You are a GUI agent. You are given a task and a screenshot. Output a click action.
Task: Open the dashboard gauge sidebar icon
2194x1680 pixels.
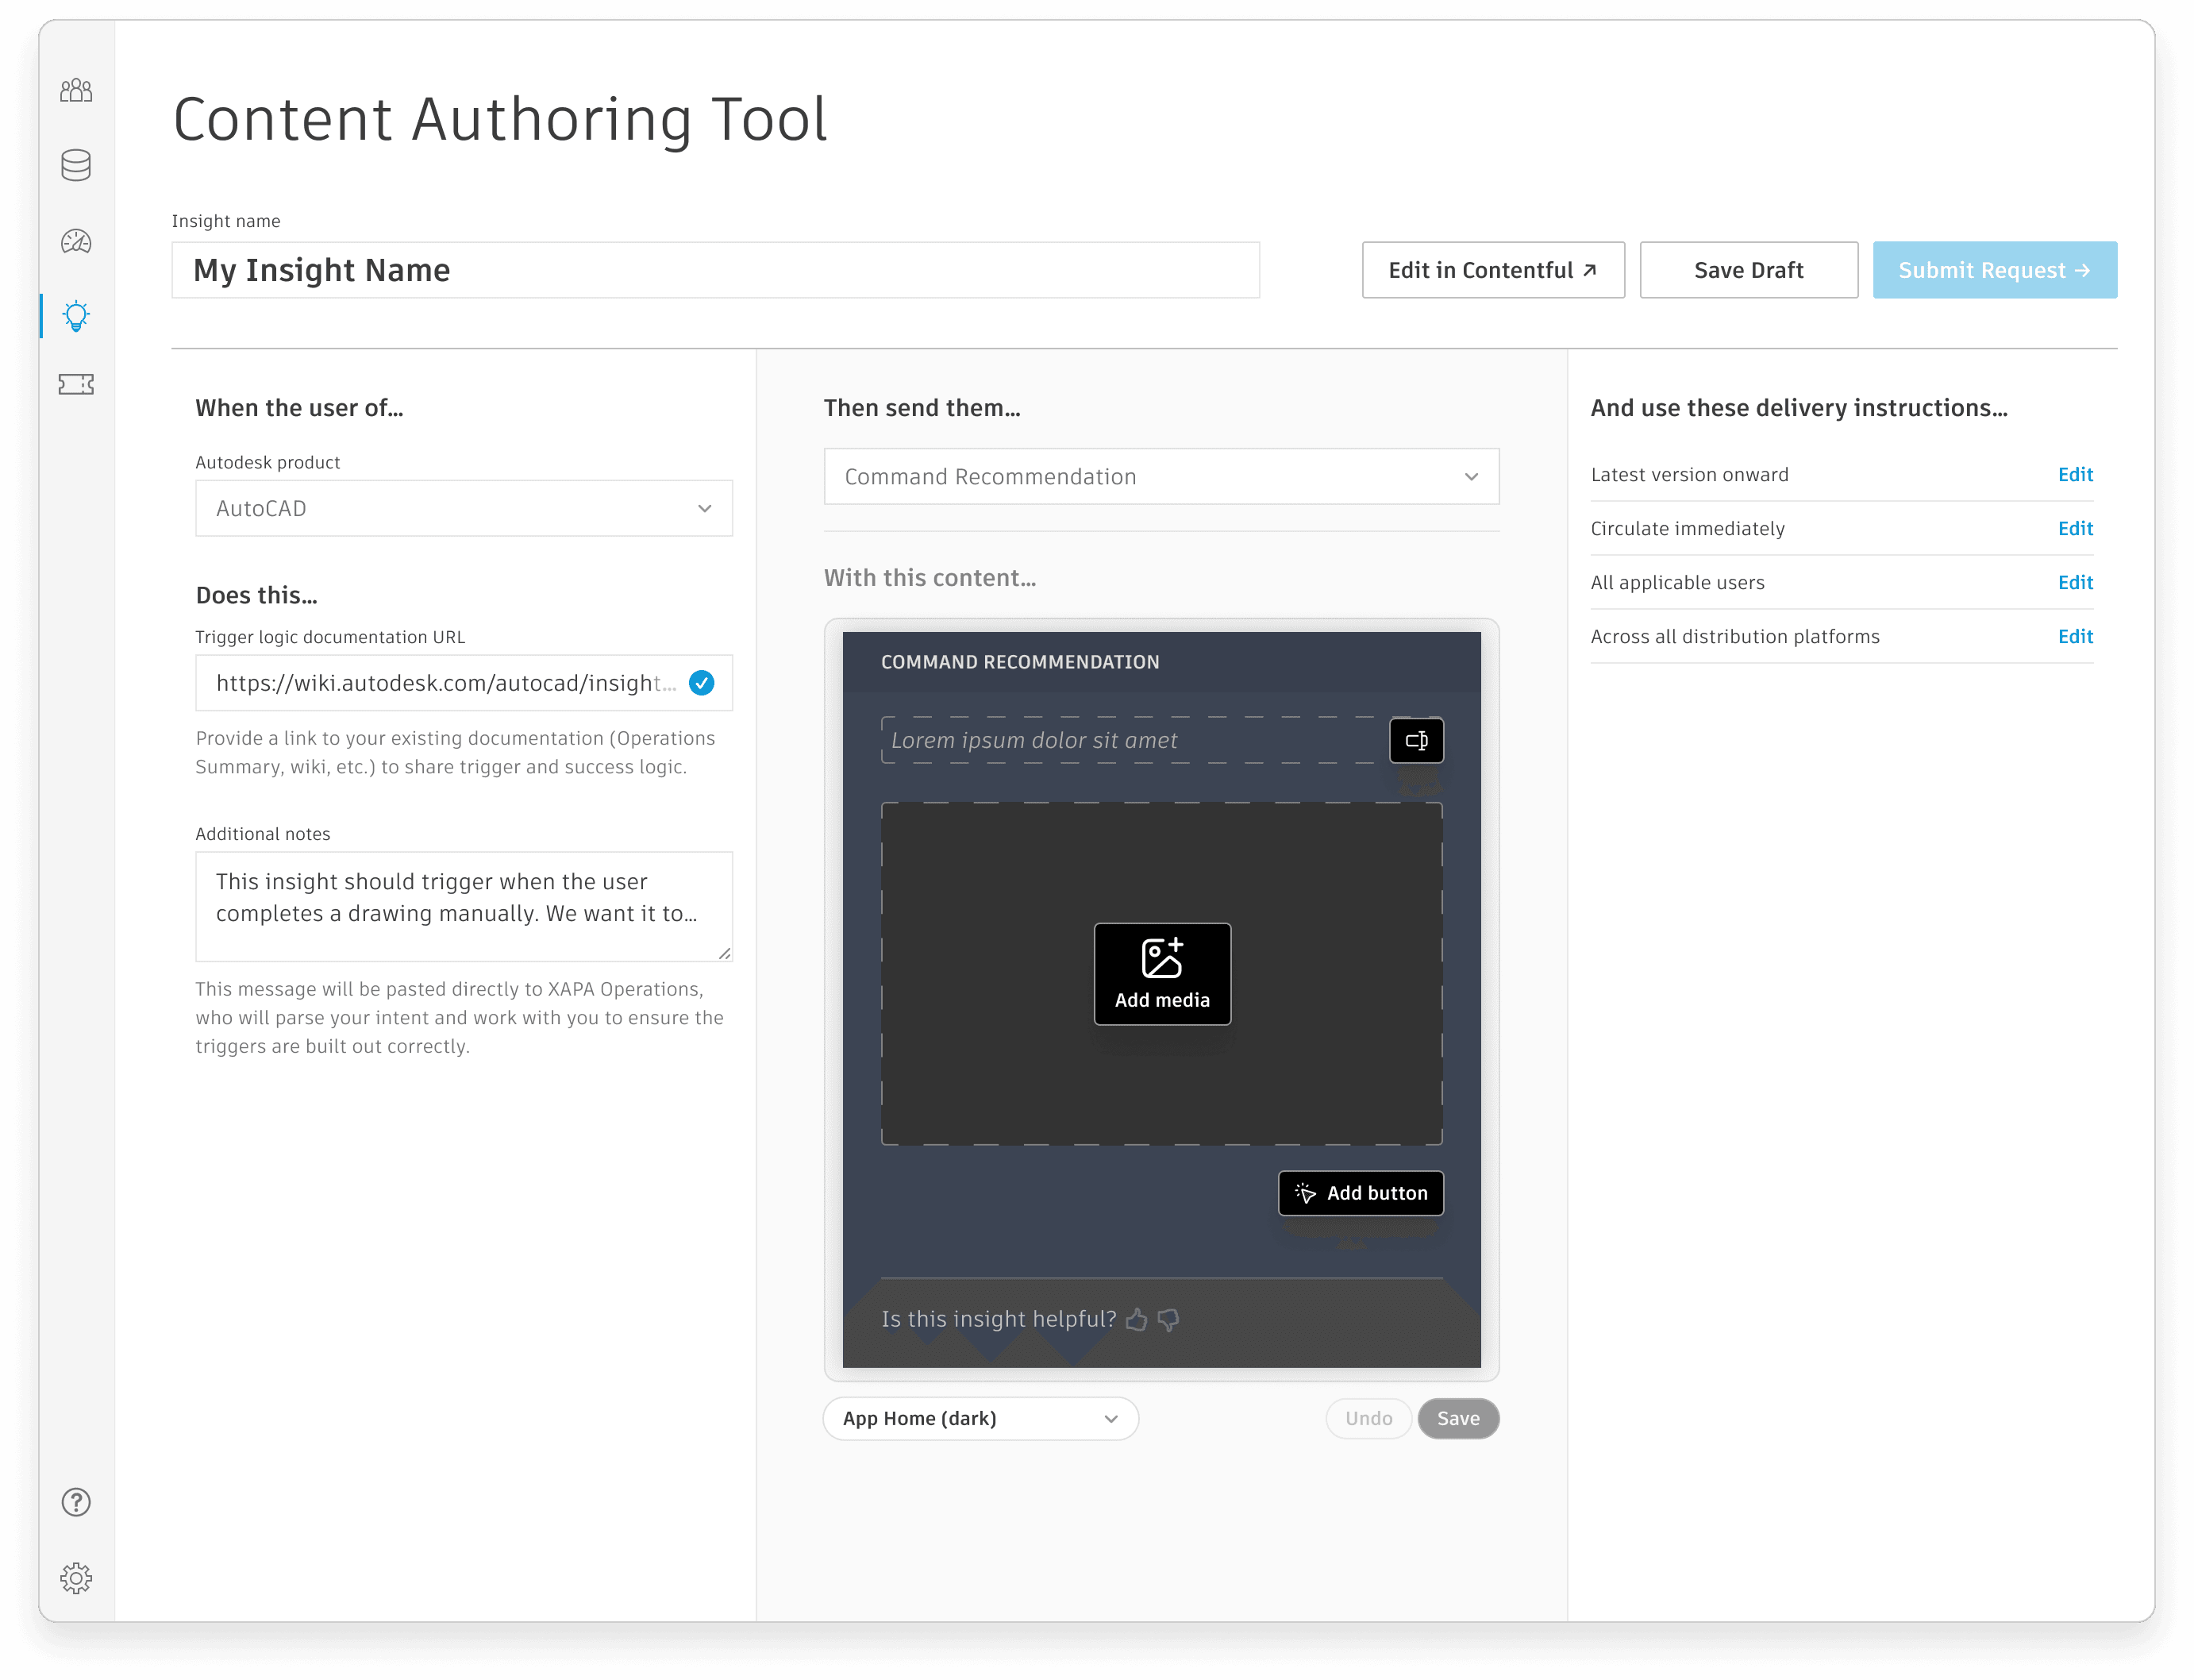pos(76,241)
